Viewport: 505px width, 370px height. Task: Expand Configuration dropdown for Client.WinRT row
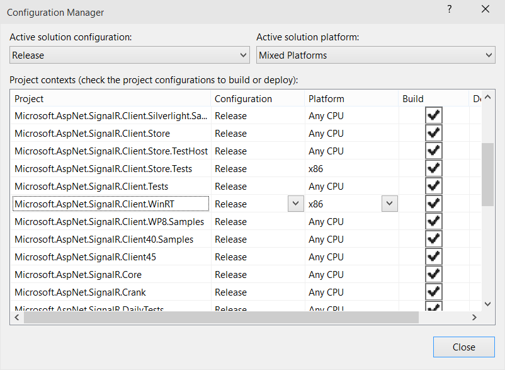point(296,204)
